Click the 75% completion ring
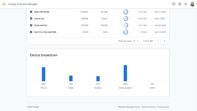197x111 pixels. (x=125, y=12)
